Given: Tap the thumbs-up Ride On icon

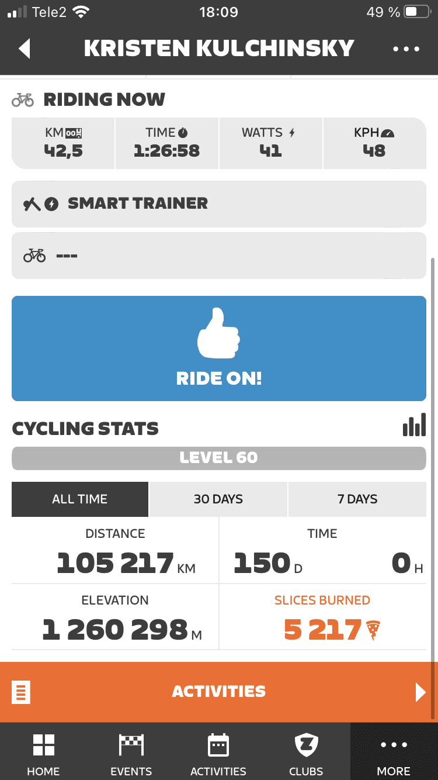Looking at the screenshot, I should [218, 333].
